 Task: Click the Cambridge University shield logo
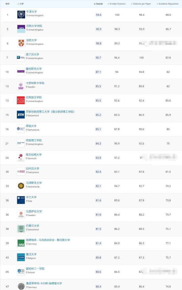point(21,43)
